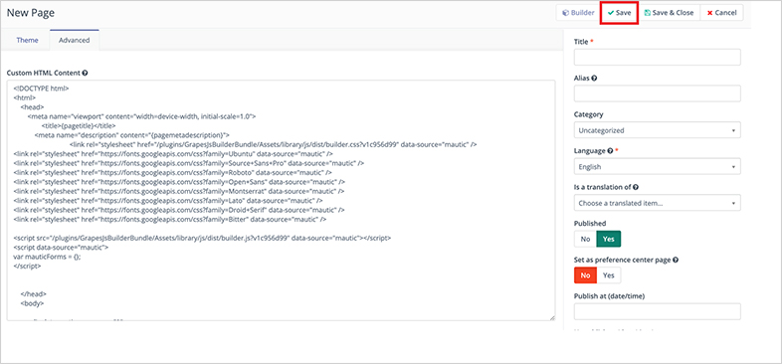Select the Advanced tab
The width and height of the screenshot is (782, 364).
point(75,41)
